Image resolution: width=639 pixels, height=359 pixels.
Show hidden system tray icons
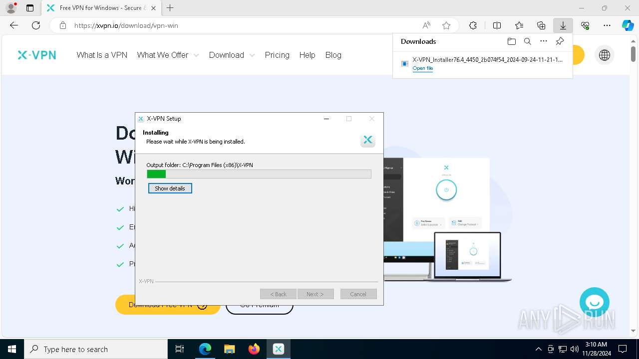point(538,349)
